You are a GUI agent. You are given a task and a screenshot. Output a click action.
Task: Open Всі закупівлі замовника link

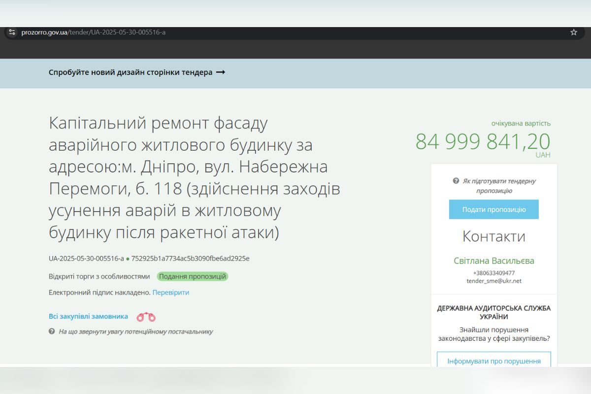point(88,316)
